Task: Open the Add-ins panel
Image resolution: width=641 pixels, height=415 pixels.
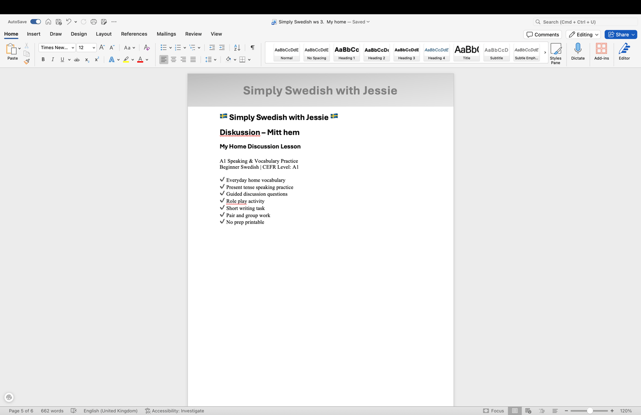Action: click(601, 52)
